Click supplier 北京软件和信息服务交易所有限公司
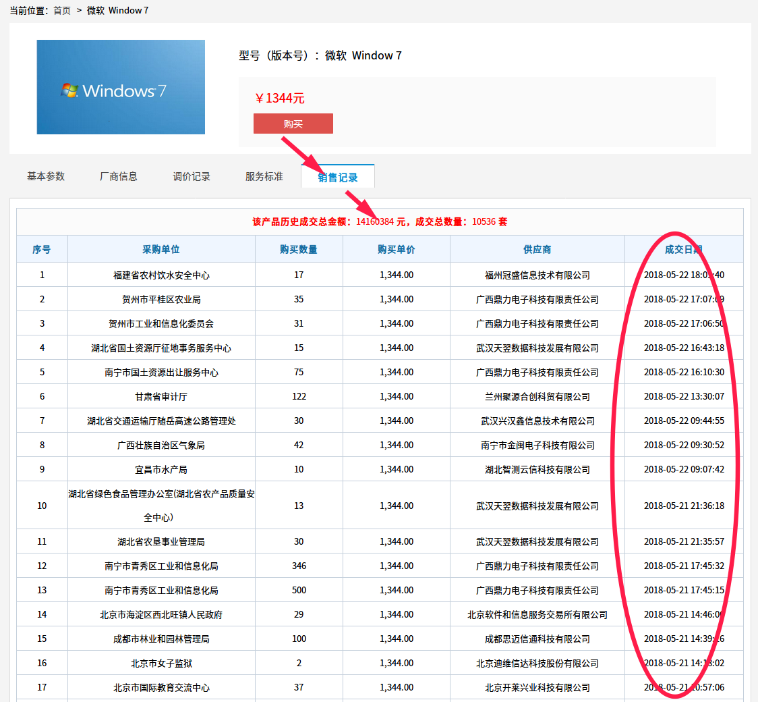The width and height of the screenshot is (758, 702). [537, 615]
